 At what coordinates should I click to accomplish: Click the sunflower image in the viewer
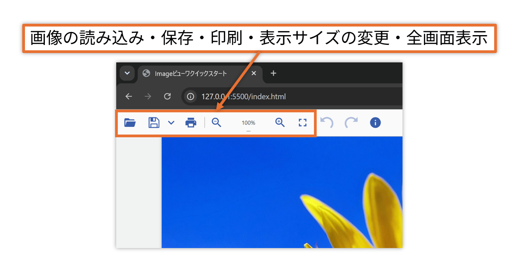point(282,192)
